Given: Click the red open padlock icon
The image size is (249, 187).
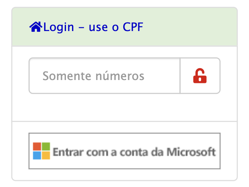Looking at the screenshot, I should pos(200,76).
